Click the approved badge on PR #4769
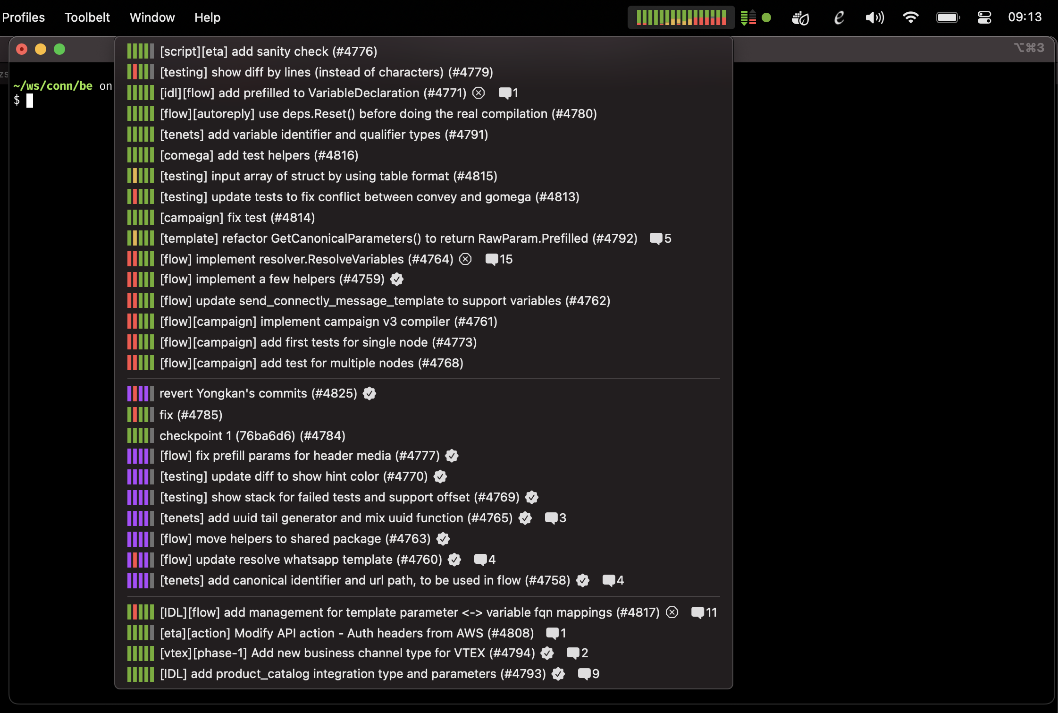The image size is (1058, 713). (x=532, y=497)
